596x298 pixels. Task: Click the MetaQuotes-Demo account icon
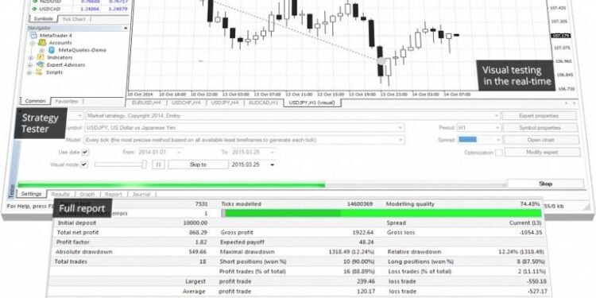[x=52, y=50]
